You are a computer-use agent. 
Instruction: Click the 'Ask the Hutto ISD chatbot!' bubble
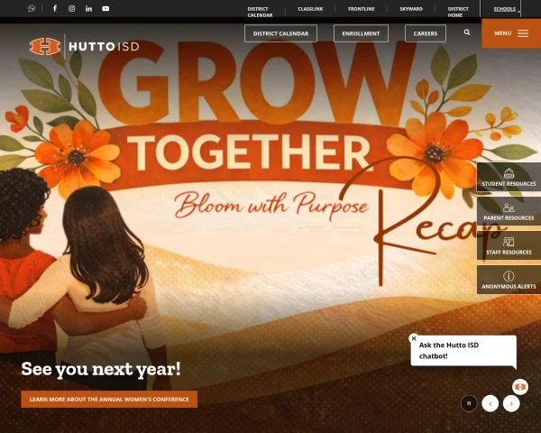click(x=463, y=351)
